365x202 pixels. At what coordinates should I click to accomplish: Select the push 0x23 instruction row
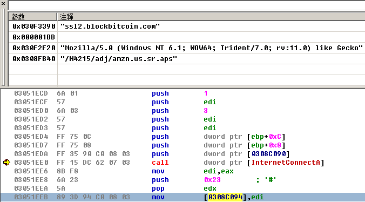click(x=182, y=180)
